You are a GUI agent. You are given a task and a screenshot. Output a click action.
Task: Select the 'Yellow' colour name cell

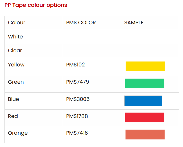click(x=16, y=65)
